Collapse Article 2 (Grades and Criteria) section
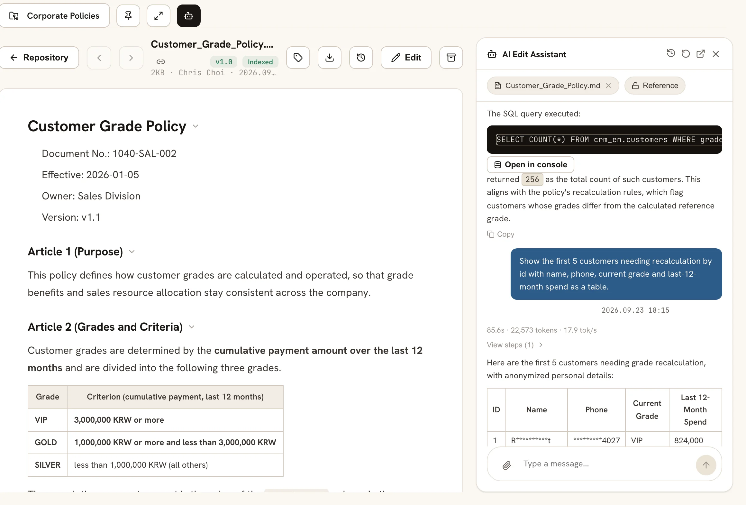 pos(192,327)
